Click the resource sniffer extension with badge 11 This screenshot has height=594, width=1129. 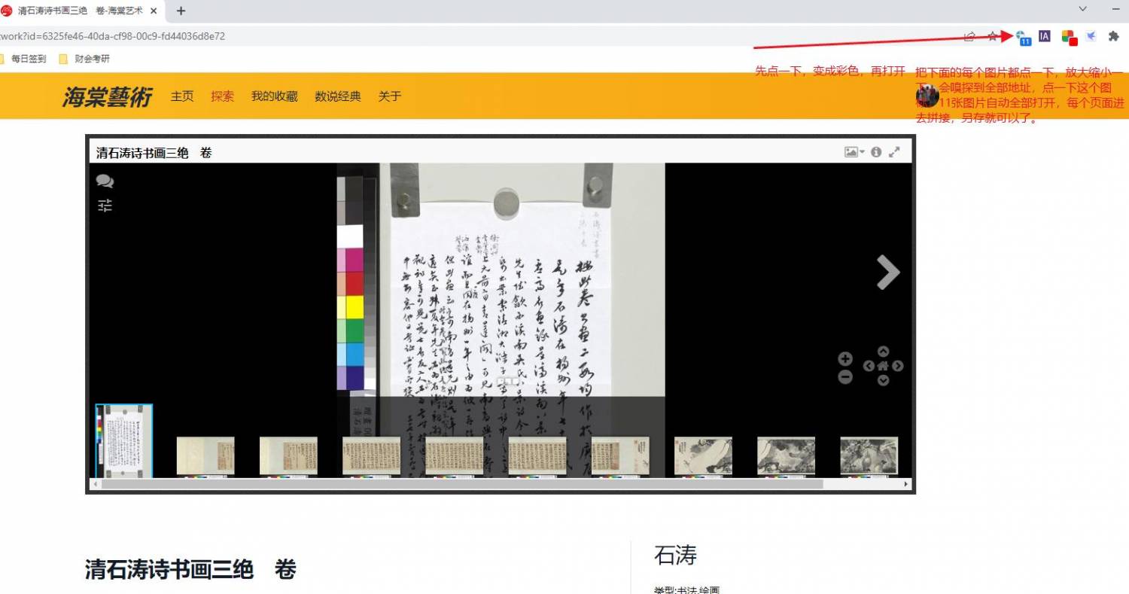click(x=1022, y=37)
